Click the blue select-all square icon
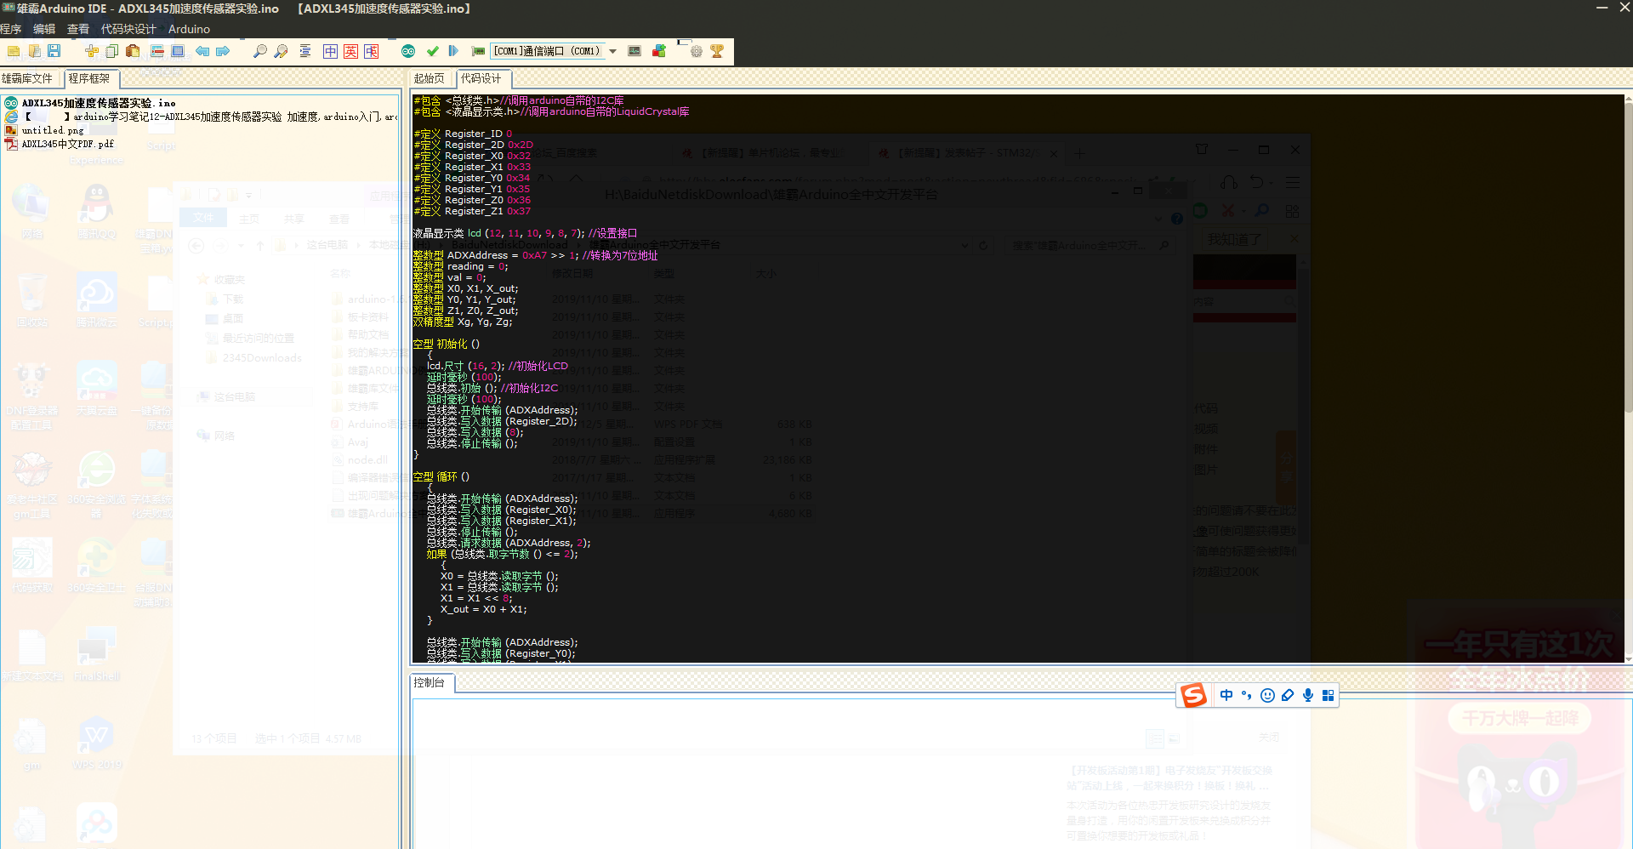Viewport: 1633px width, 849px height. pos(178,51)
